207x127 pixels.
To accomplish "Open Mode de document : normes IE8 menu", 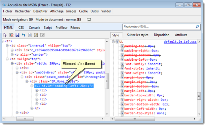I will tap(58, 20).
